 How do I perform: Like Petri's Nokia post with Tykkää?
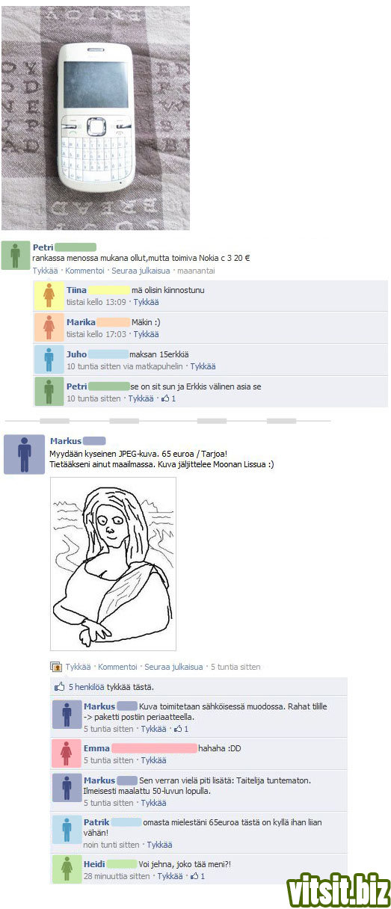click(45, 271)
